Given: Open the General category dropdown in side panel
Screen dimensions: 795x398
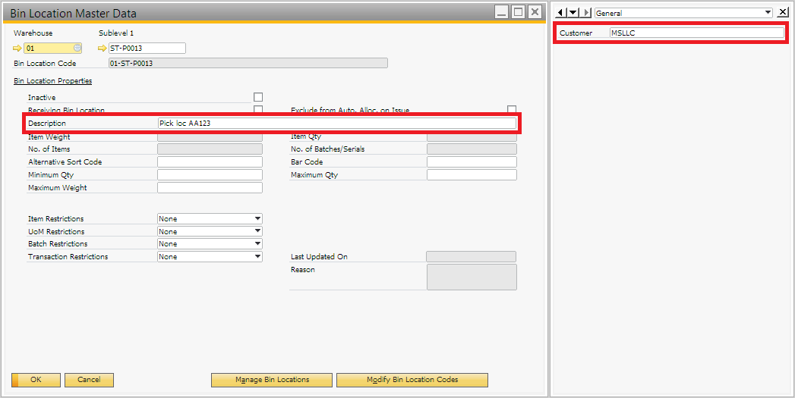Looking at the screenshot, I should 768,13.
